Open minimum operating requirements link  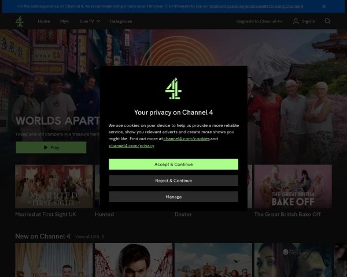[x=256, y=6]
